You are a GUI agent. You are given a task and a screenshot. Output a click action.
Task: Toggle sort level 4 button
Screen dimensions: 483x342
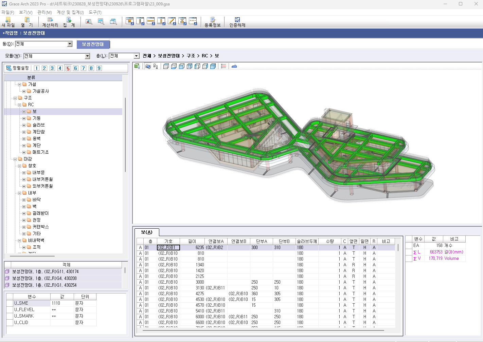pos(60,68)
